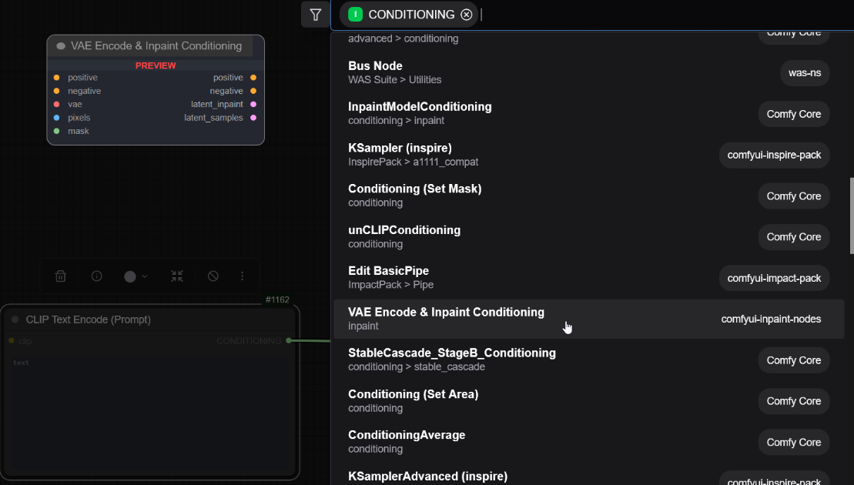Select KSamplerAdvanced (inspire) result

point(588,475)
